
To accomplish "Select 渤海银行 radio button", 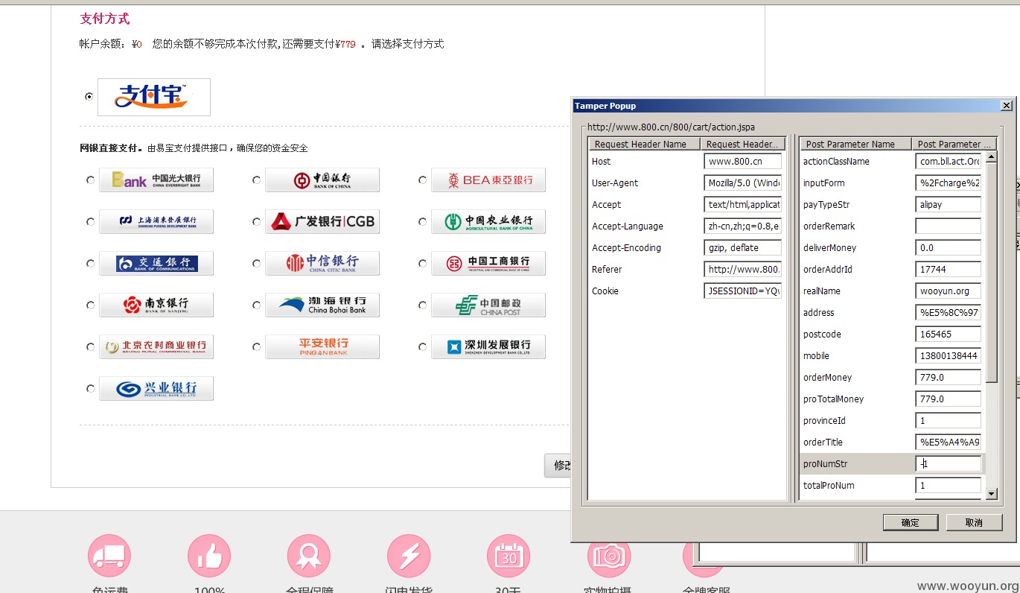I will [256, 305].
